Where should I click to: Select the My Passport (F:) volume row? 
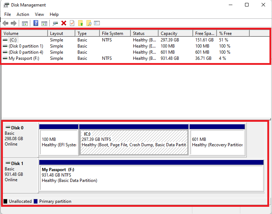coord(135,58)
